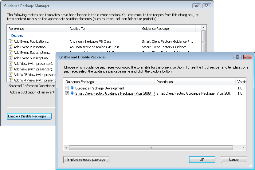This screenshot has height=170, width=255.
Task: Confirm with the OK button
Action: [x=202, y=160]
